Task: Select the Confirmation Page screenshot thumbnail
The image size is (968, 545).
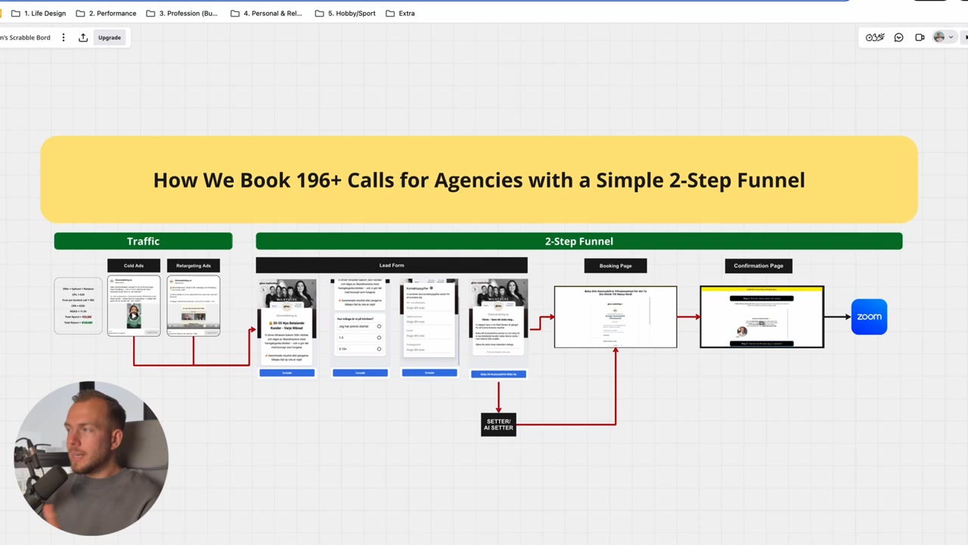Action: (x=762, y=317)
